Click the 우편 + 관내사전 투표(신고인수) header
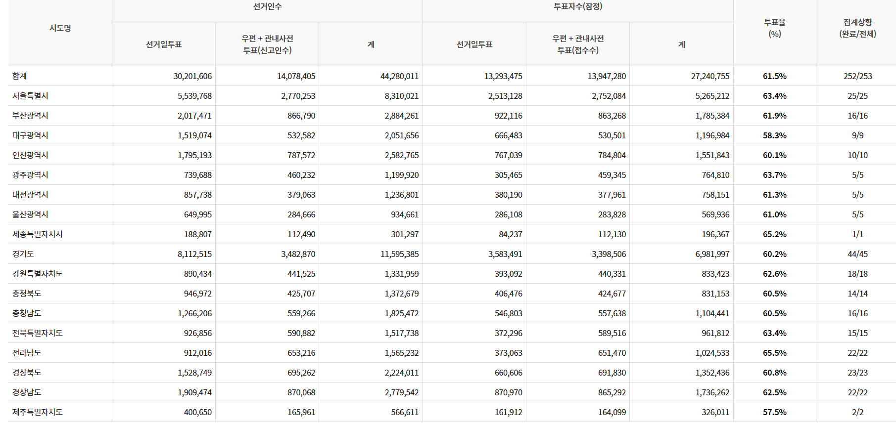 267,44
